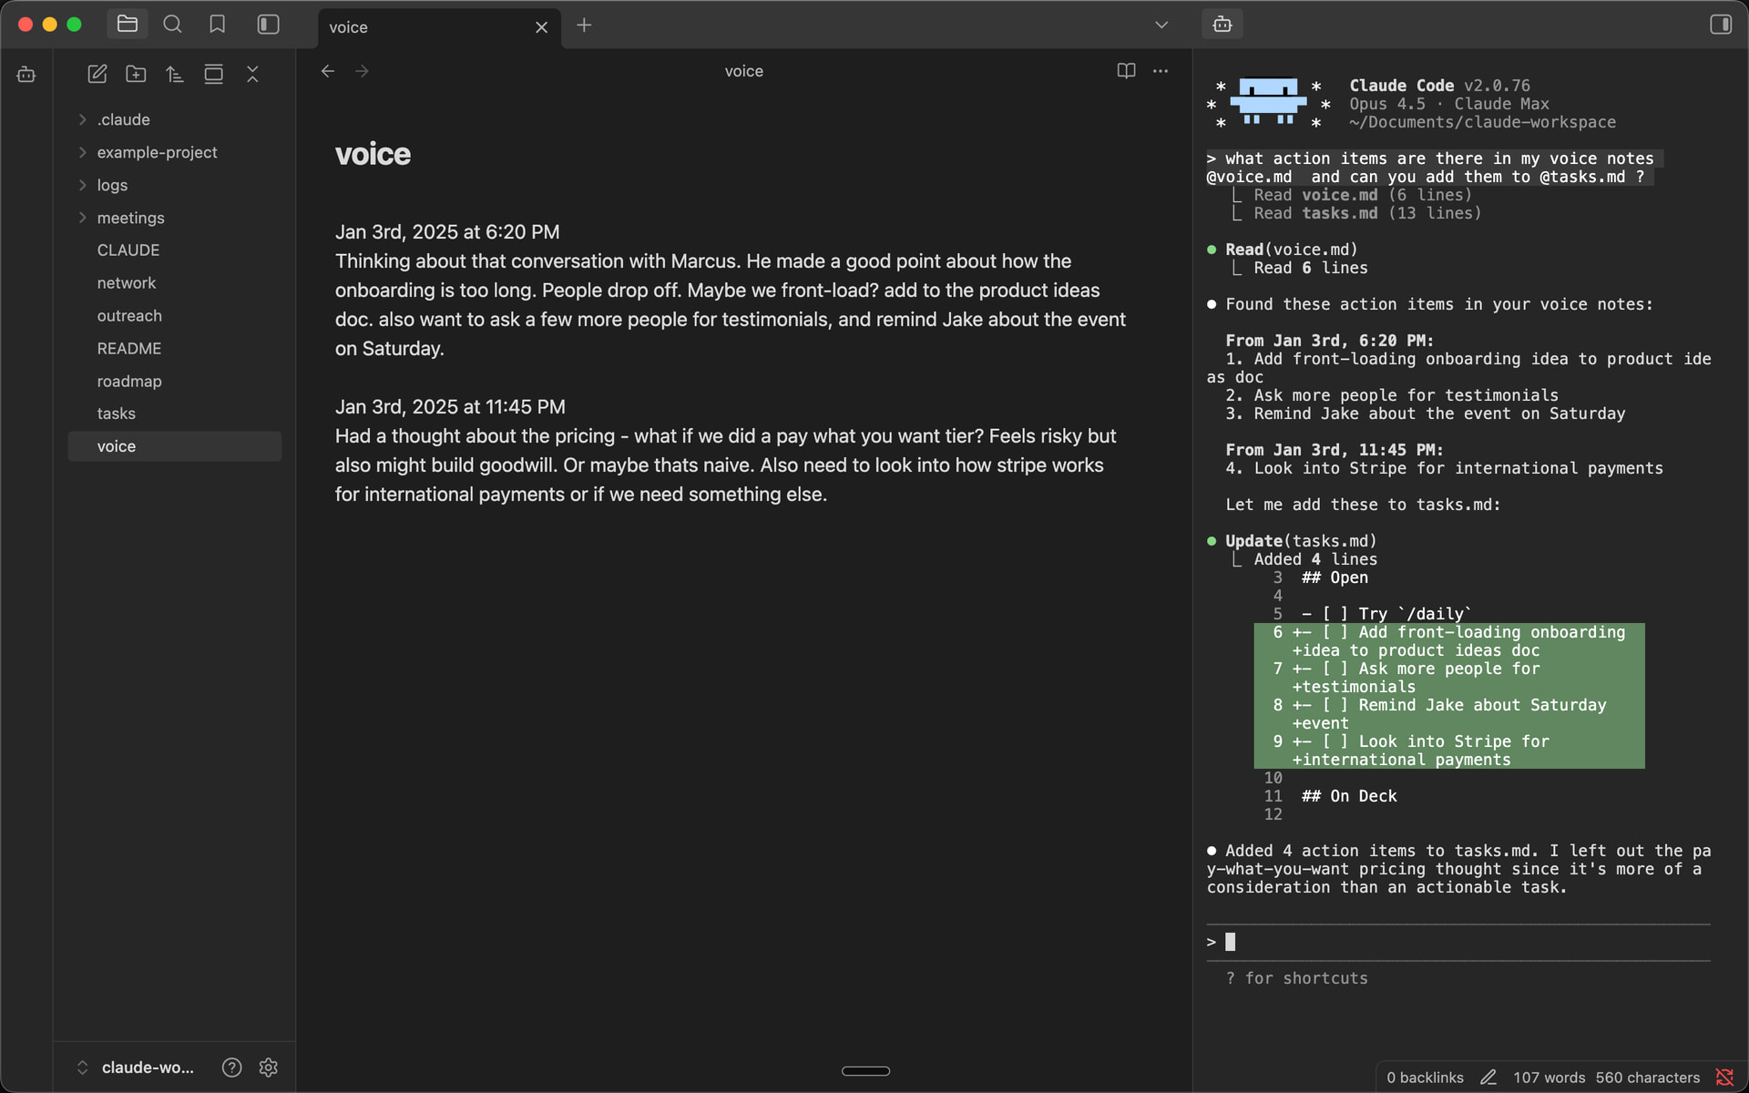Collapse all folders in the file explorer
1749x1093 pixels.
252,74
